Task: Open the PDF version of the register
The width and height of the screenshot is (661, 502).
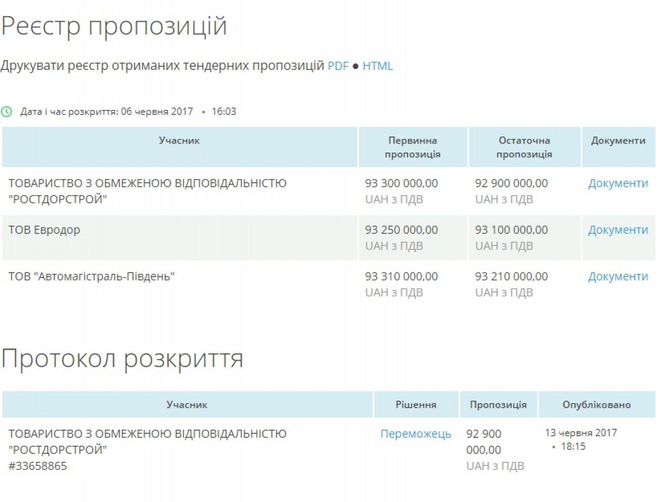Action: tap(338, 66)
